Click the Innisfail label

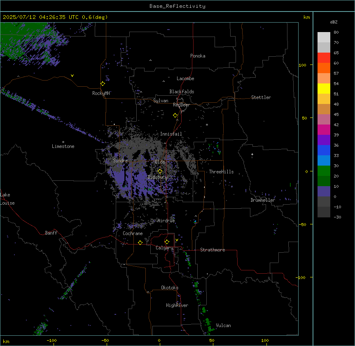[x=171, y=134]
